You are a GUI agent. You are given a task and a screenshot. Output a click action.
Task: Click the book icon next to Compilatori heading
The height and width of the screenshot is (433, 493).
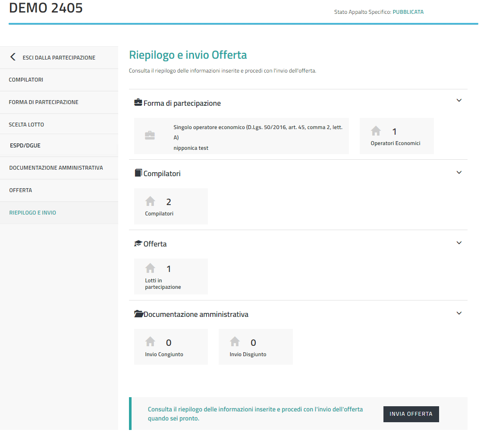click(138, 173)
